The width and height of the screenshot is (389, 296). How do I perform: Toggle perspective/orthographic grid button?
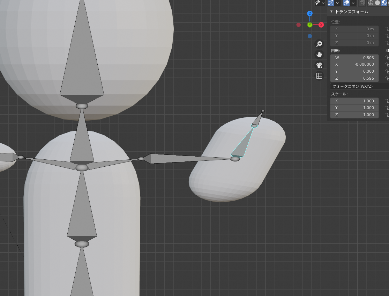point(319,76)
